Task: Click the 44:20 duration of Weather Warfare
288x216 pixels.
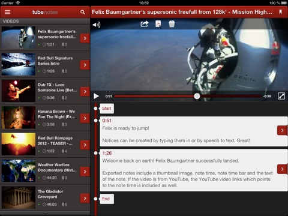Action: [x=50, y=178]
